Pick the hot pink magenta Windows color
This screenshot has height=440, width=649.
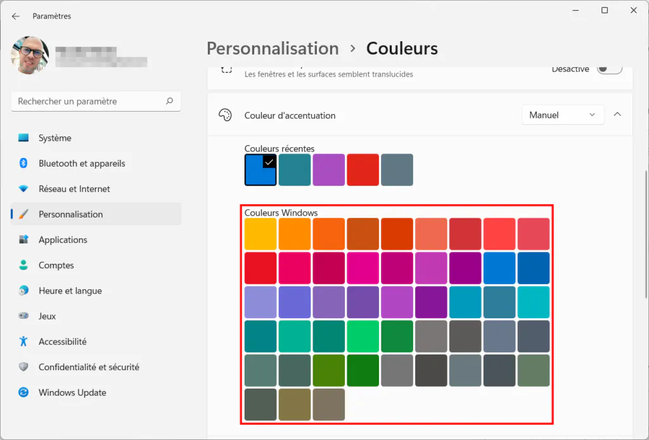pyautogui.click(x=363, y=268)
